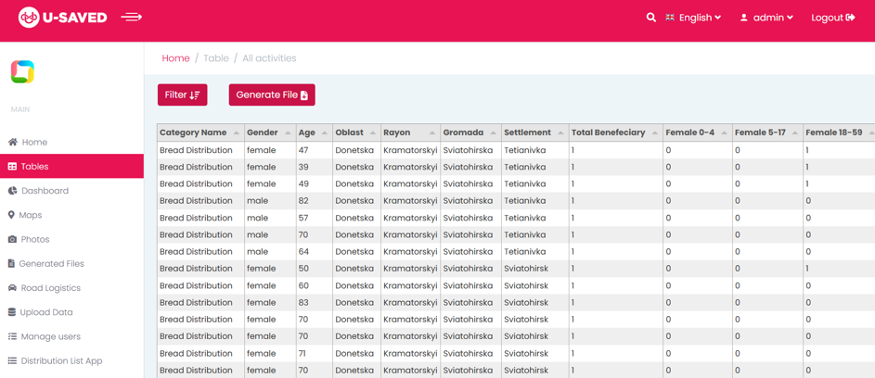875x378 pixels.
Task: Toggle the sidebar collapse hamburger icon
Action: click(131, 17)
